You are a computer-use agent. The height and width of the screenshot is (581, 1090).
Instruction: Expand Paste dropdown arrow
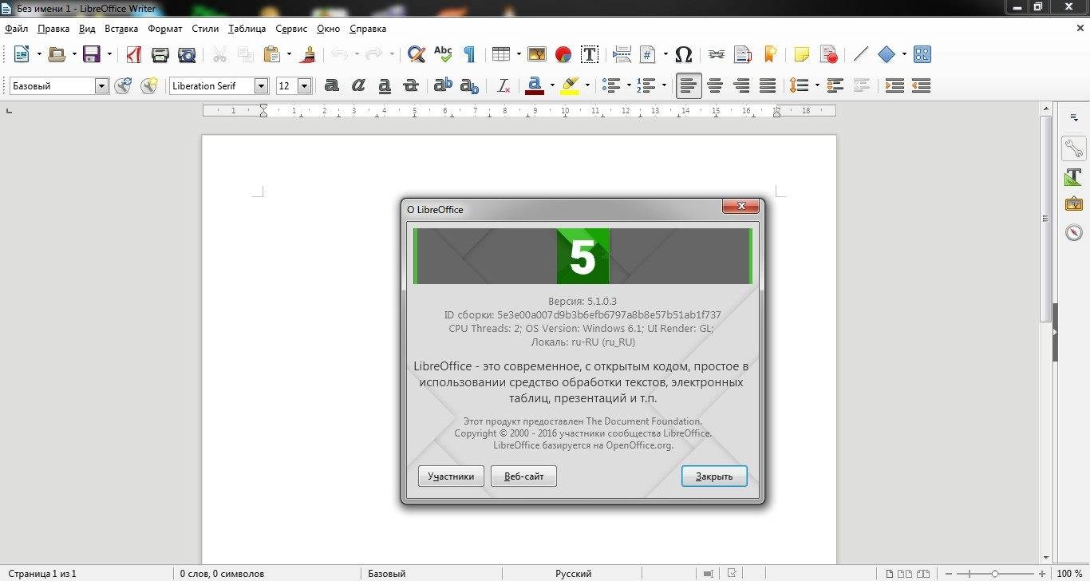[x=289, y=54]
